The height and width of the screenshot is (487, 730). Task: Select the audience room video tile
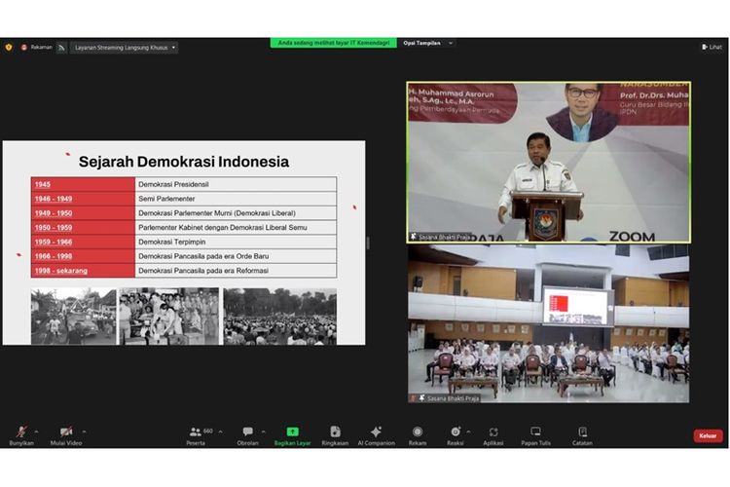(549, 322)
